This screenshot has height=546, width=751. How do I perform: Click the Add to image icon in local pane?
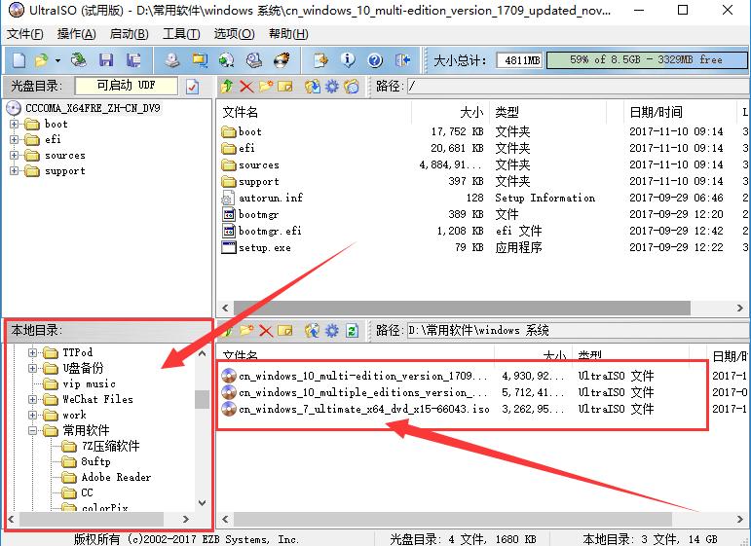313,330
